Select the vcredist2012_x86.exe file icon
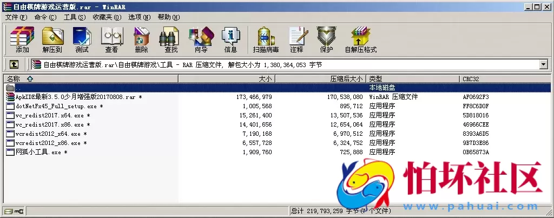The image size is (554, 218). (x=10, y=143)
